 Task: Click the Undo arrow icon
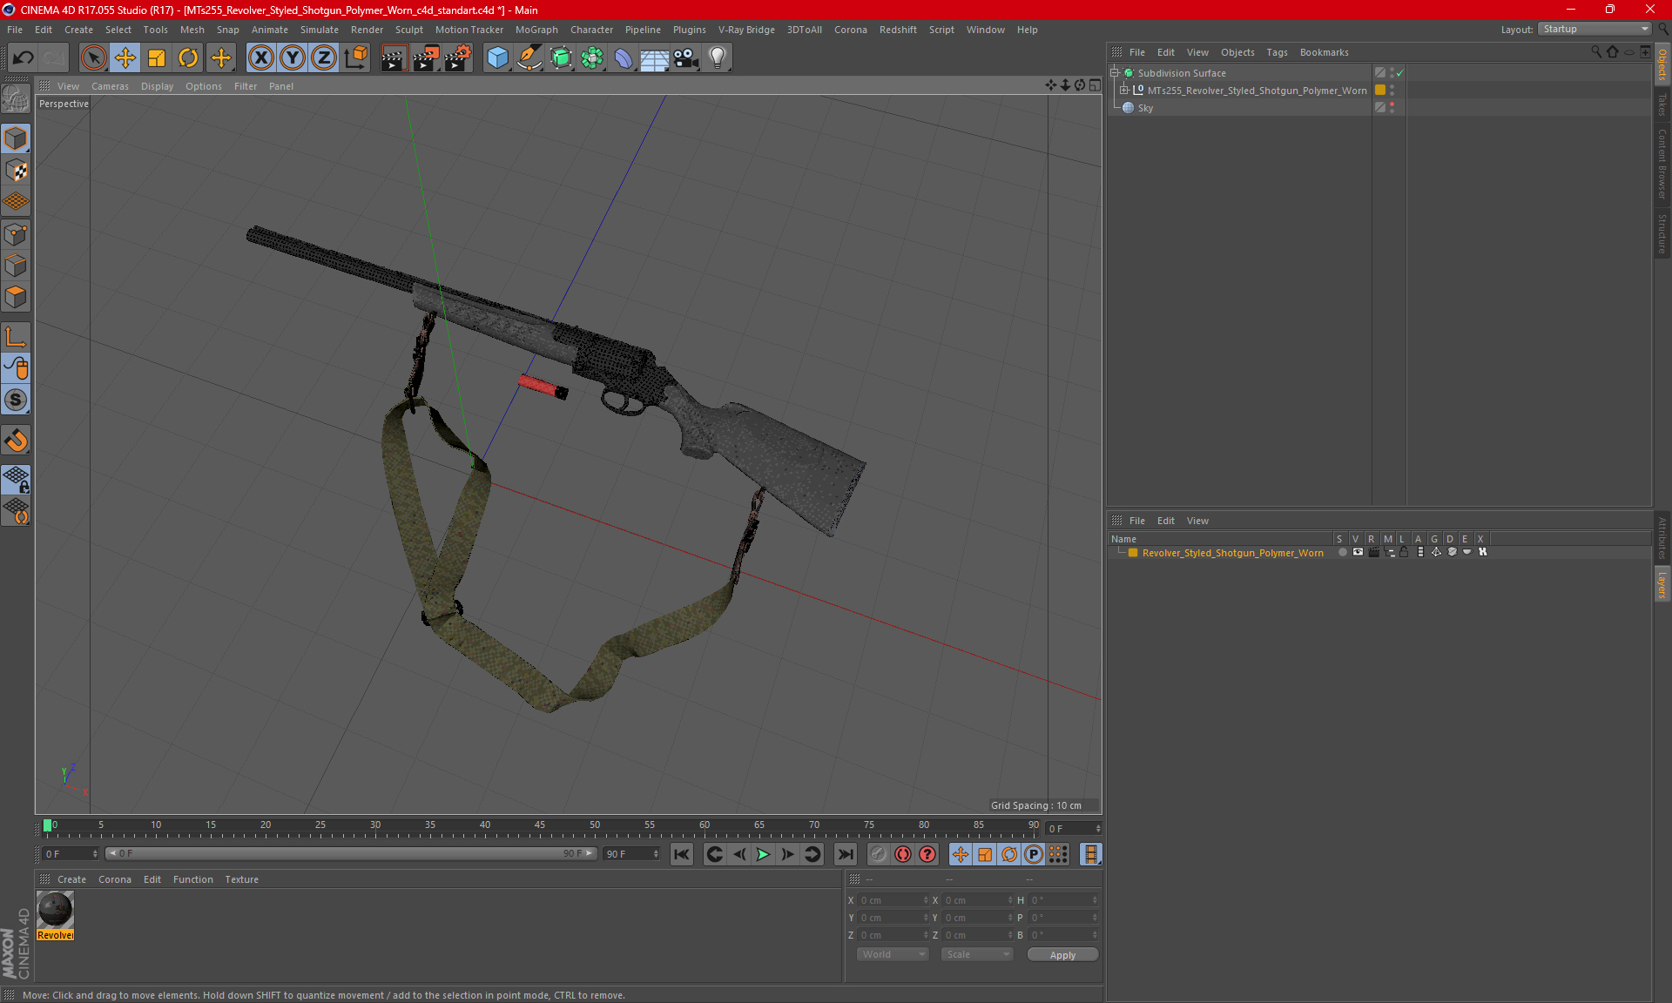coord(23,58)
